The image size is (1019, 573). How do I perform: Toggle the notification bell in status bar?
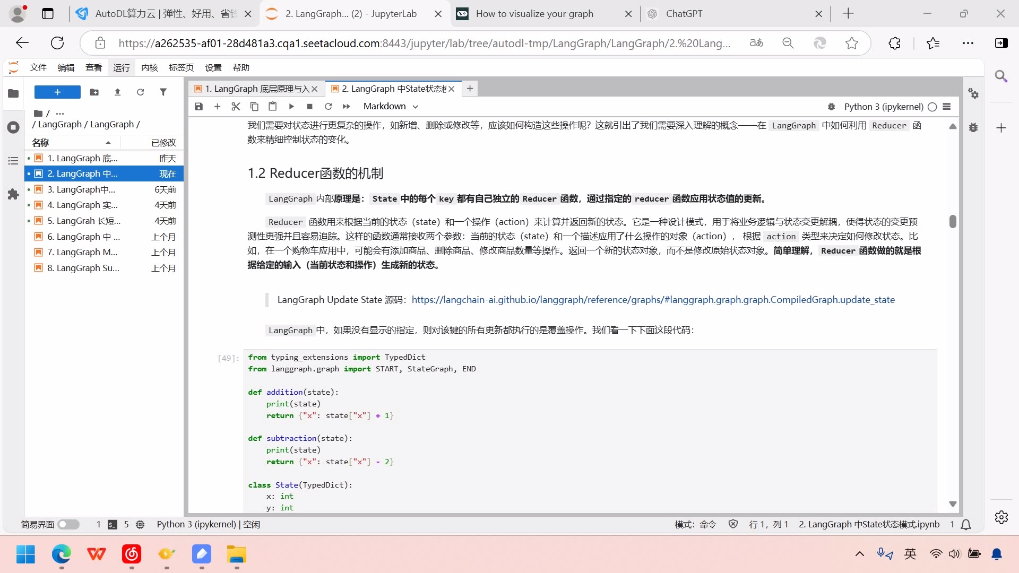965,524
